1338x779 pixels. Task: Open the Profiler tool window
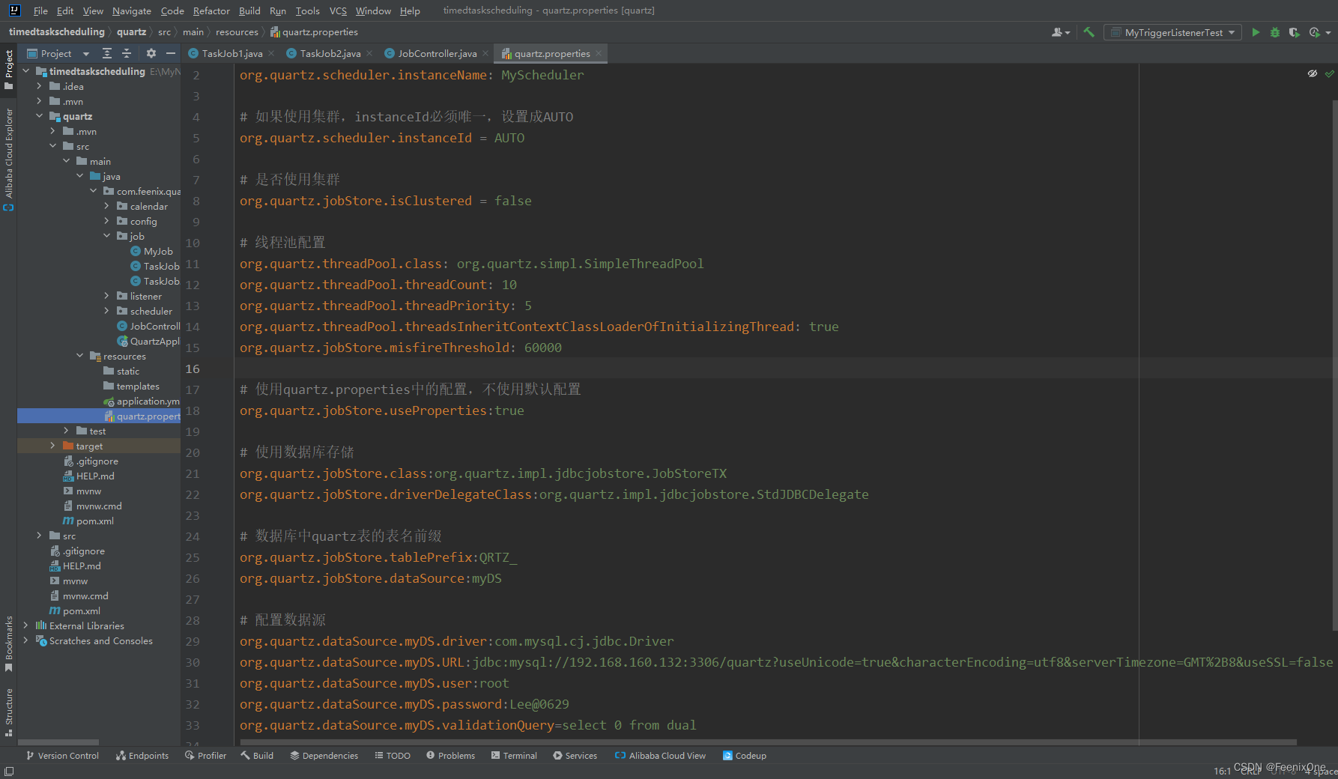click(205, 756)
